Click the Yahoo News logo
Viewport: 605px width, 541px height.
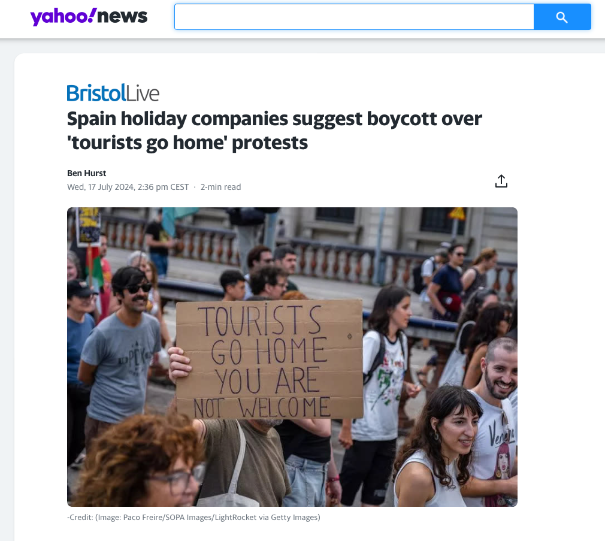pos(89,17)
